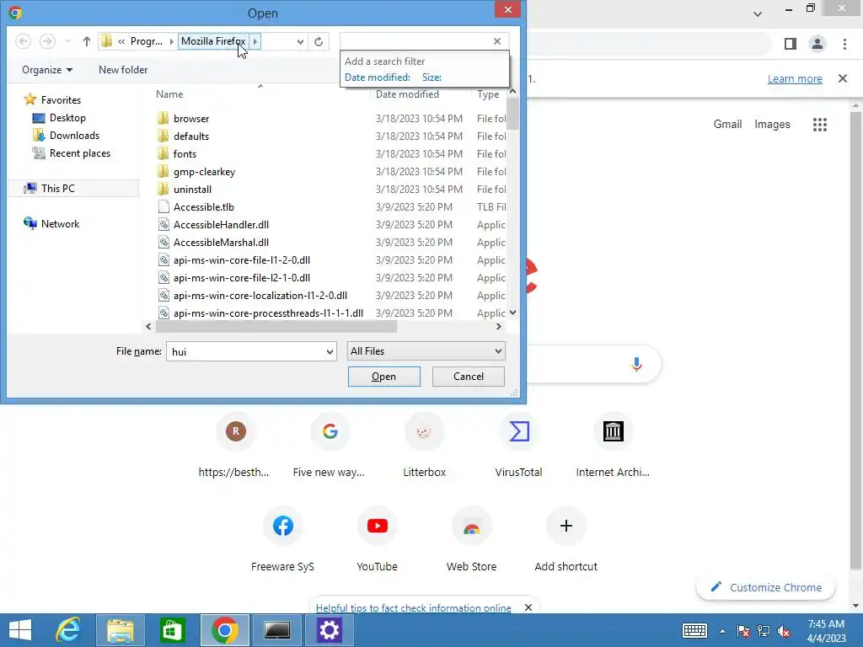
Task: Open Chrome profile avatar menu
Action: tap(817, 44)
